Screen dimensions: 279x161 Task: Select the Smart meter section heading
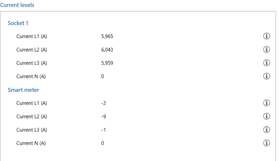pos(23,90)
